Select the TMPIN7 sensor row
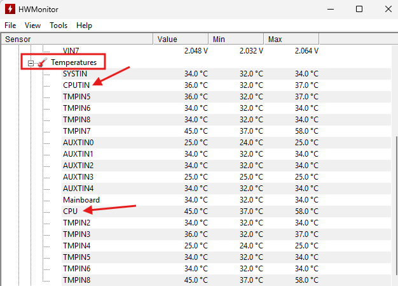398x286 pixels. 226,131
